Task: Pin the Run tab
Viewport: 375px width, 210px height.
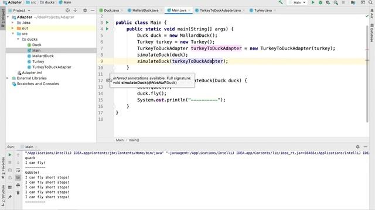Action: (x=10, y=197)
